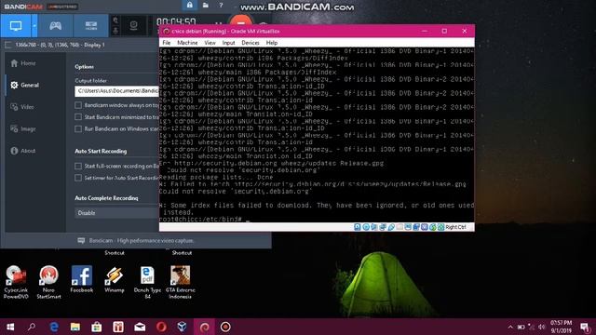Switch to VirtualBox cube icon on taskbar

coord(183,327)
